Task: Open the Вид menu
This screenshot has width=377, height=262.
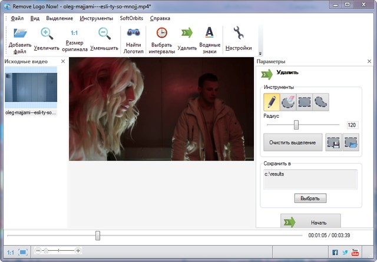Action: 35,18
